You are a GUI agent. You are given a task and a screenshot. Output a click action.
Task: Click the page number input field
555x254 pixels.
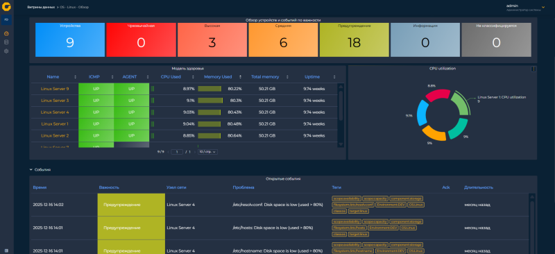click(177, 151)
